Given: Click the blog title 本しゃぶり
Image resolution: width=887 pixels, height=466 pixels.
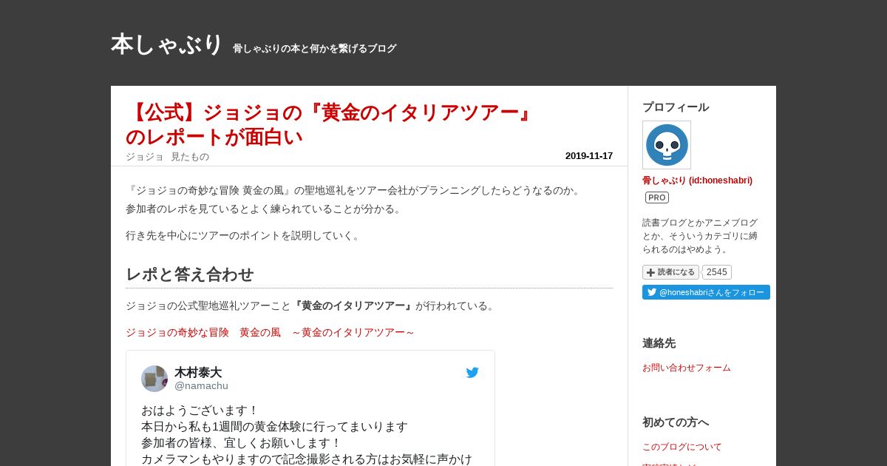Looking at the screenshot, I should (166, 45).
